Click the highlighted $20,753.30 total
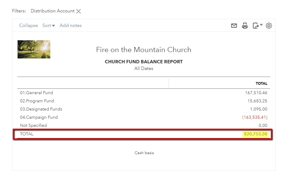Viewport: 286px width, 172px height. 255,134
